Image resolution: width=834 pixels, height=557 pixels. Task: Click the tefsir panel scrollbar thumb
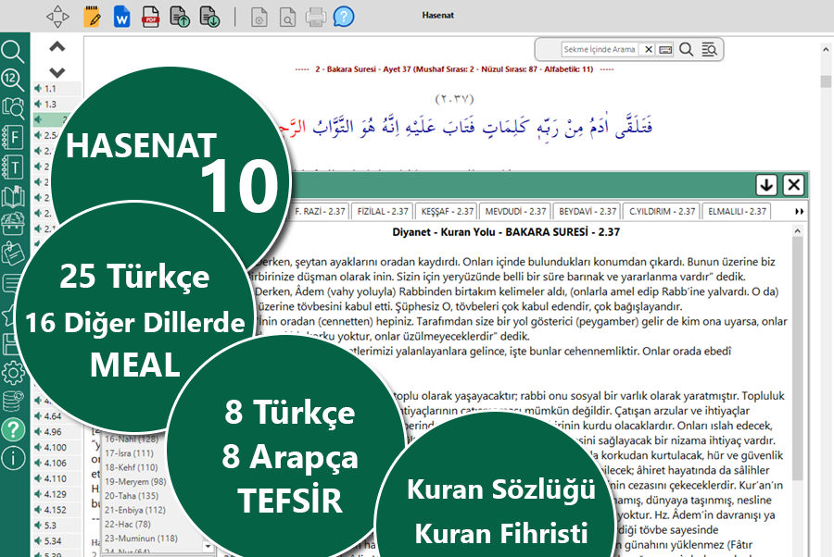click(797, 358)
